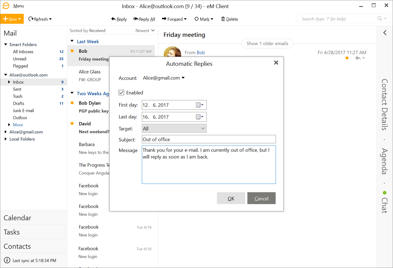Click the Subject field

coord(209,139)
